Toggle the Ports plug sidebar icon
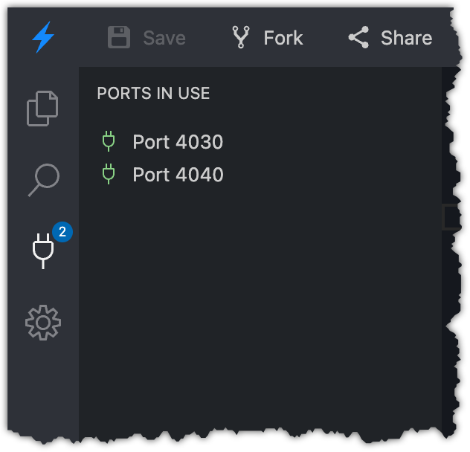Image resolution: width=470 pixels, height=452 pixels. coord(42,251)
